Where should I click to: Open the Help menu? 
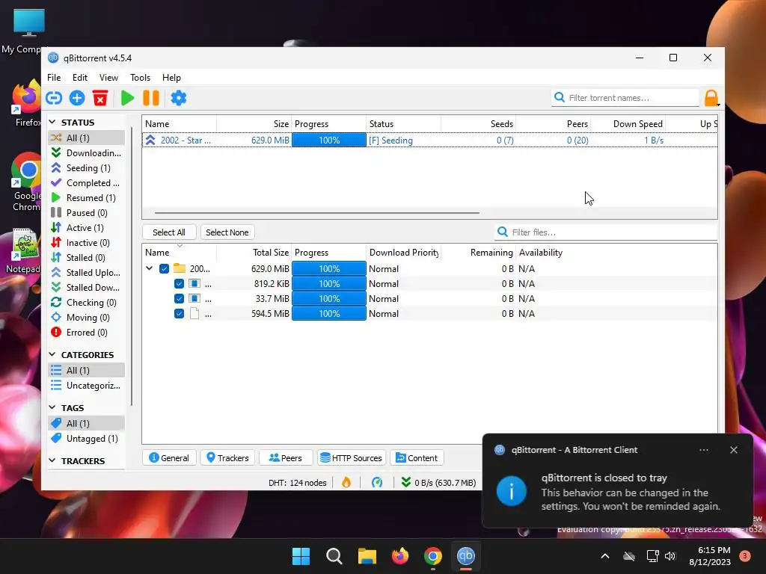click(x=171, y=78)
